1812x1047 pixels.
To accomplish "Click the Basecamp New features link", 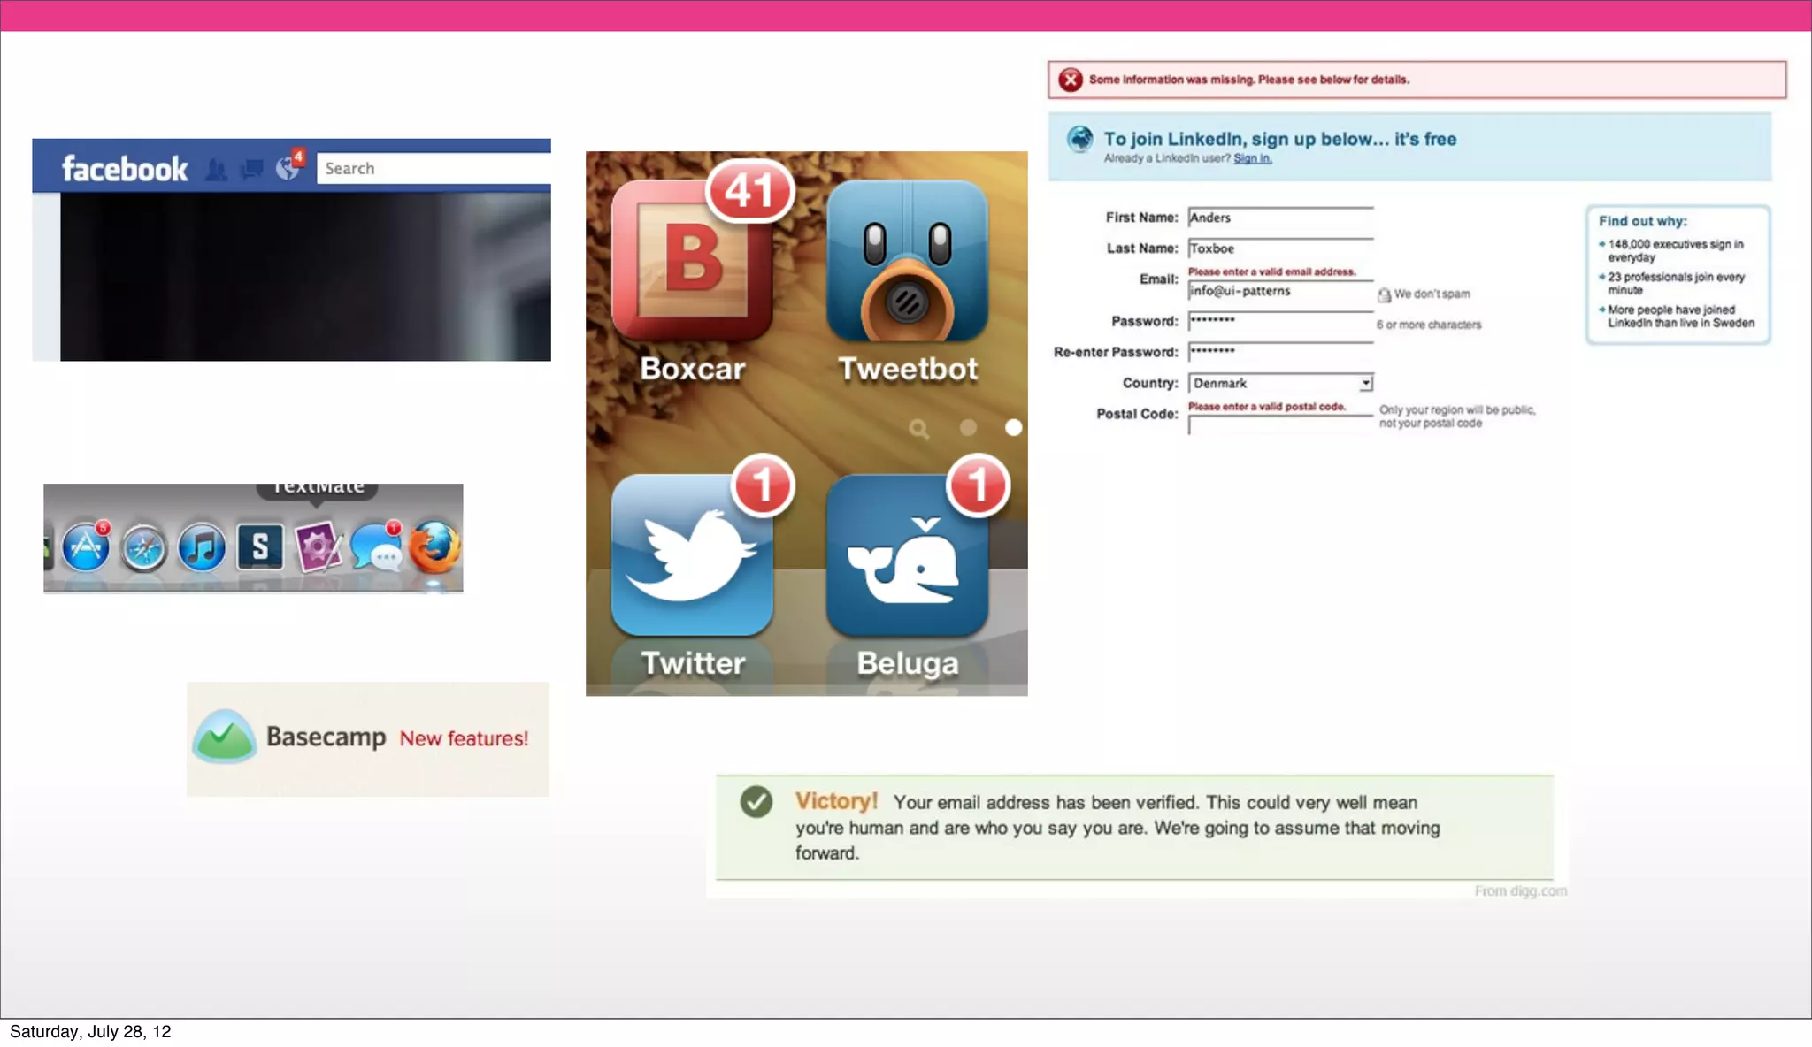I will tap(464, 738).
